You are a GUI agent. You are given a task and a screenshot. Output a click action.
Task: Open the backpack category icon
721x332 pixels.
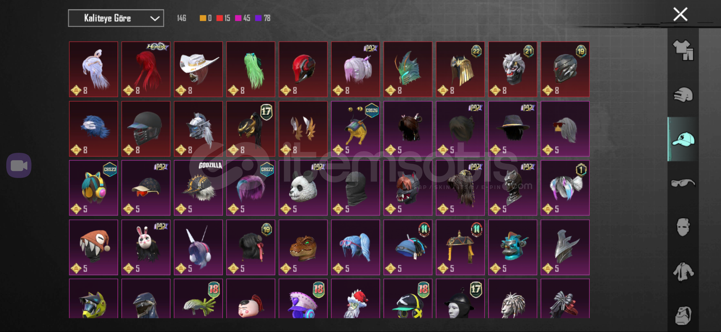click(x=683, y=315)
